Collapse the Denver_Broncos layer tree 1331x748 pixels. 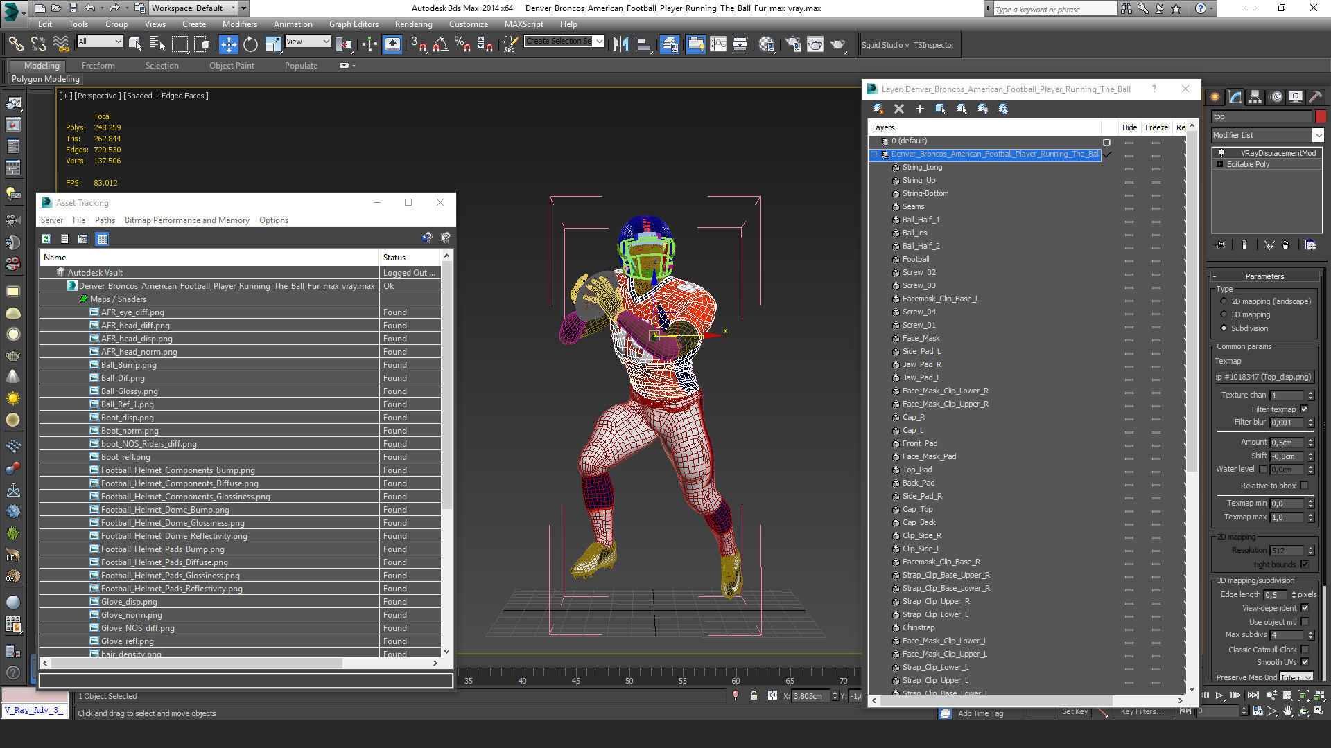coord(874,154)
